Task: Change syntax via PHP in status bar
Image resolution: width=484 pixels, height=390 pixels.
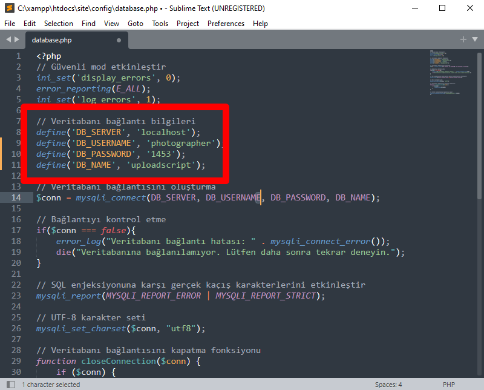Action: point(449,385)
